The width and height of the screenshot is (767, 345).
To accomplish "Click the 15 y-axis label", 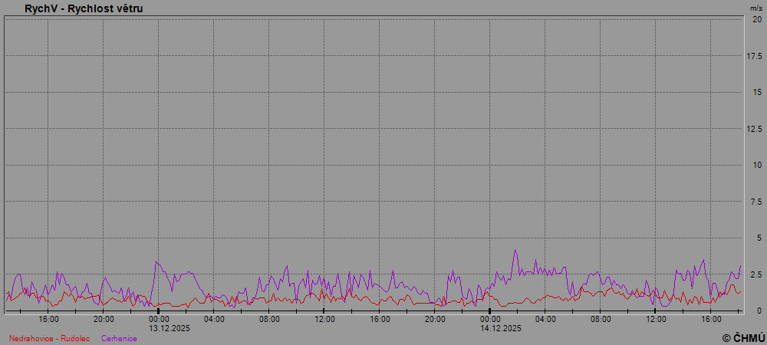I will click(x=756, y=92).
